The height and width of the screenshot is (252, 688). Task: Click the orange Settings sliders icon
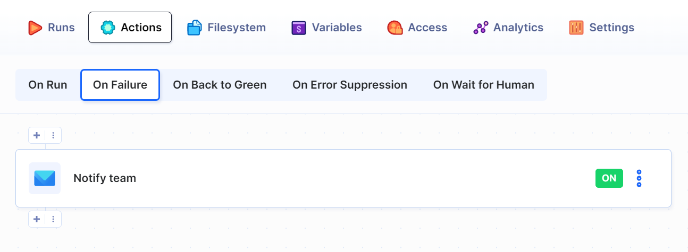point(576,28)
